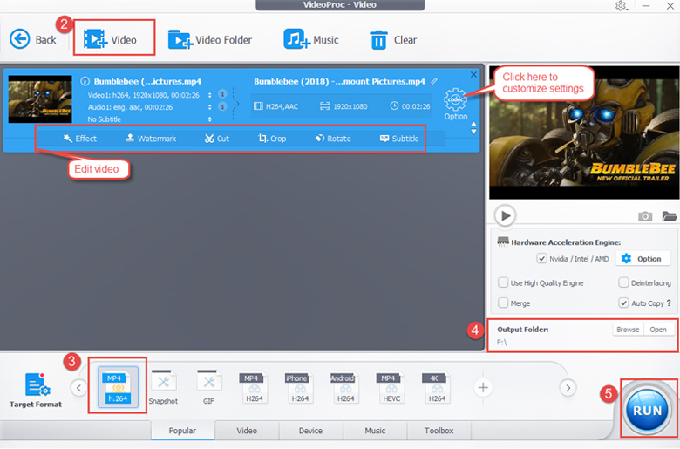Add a Watermark to the video

point(151,139)
